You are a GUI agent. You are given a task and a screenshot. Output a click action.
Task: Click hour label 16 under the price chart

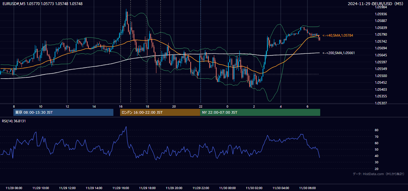(121, 106)
